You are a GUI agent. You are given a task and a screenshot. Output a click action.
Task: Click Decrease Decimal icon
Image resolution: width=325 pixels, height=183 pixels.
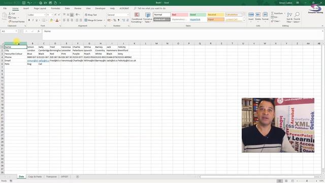click(x=127, y=20)
